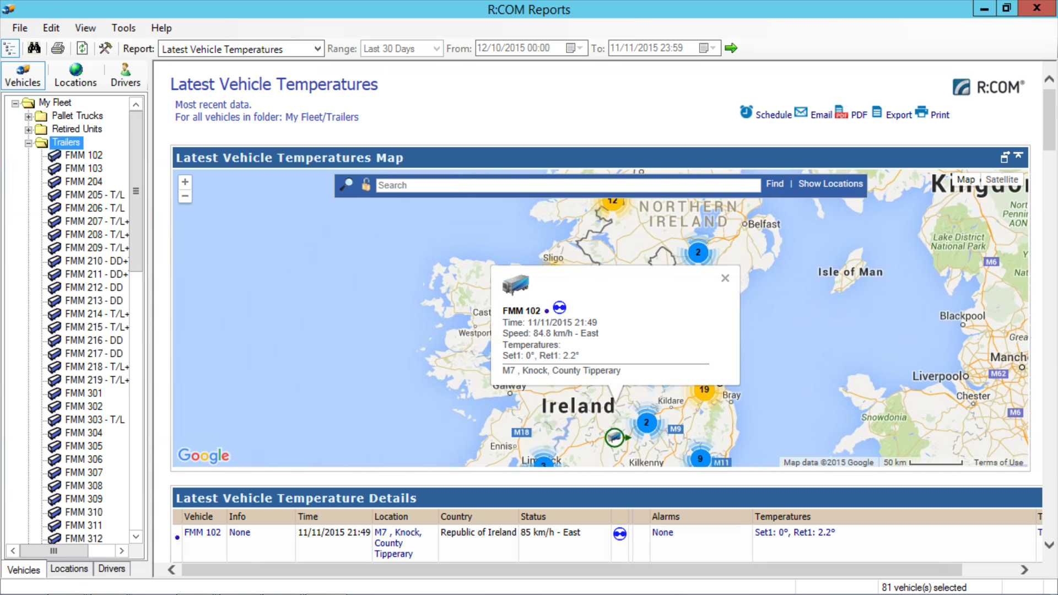Click the printer toolbar icon
The image size is (1058, 595).
pyautogui.click(x=57, y=48)
